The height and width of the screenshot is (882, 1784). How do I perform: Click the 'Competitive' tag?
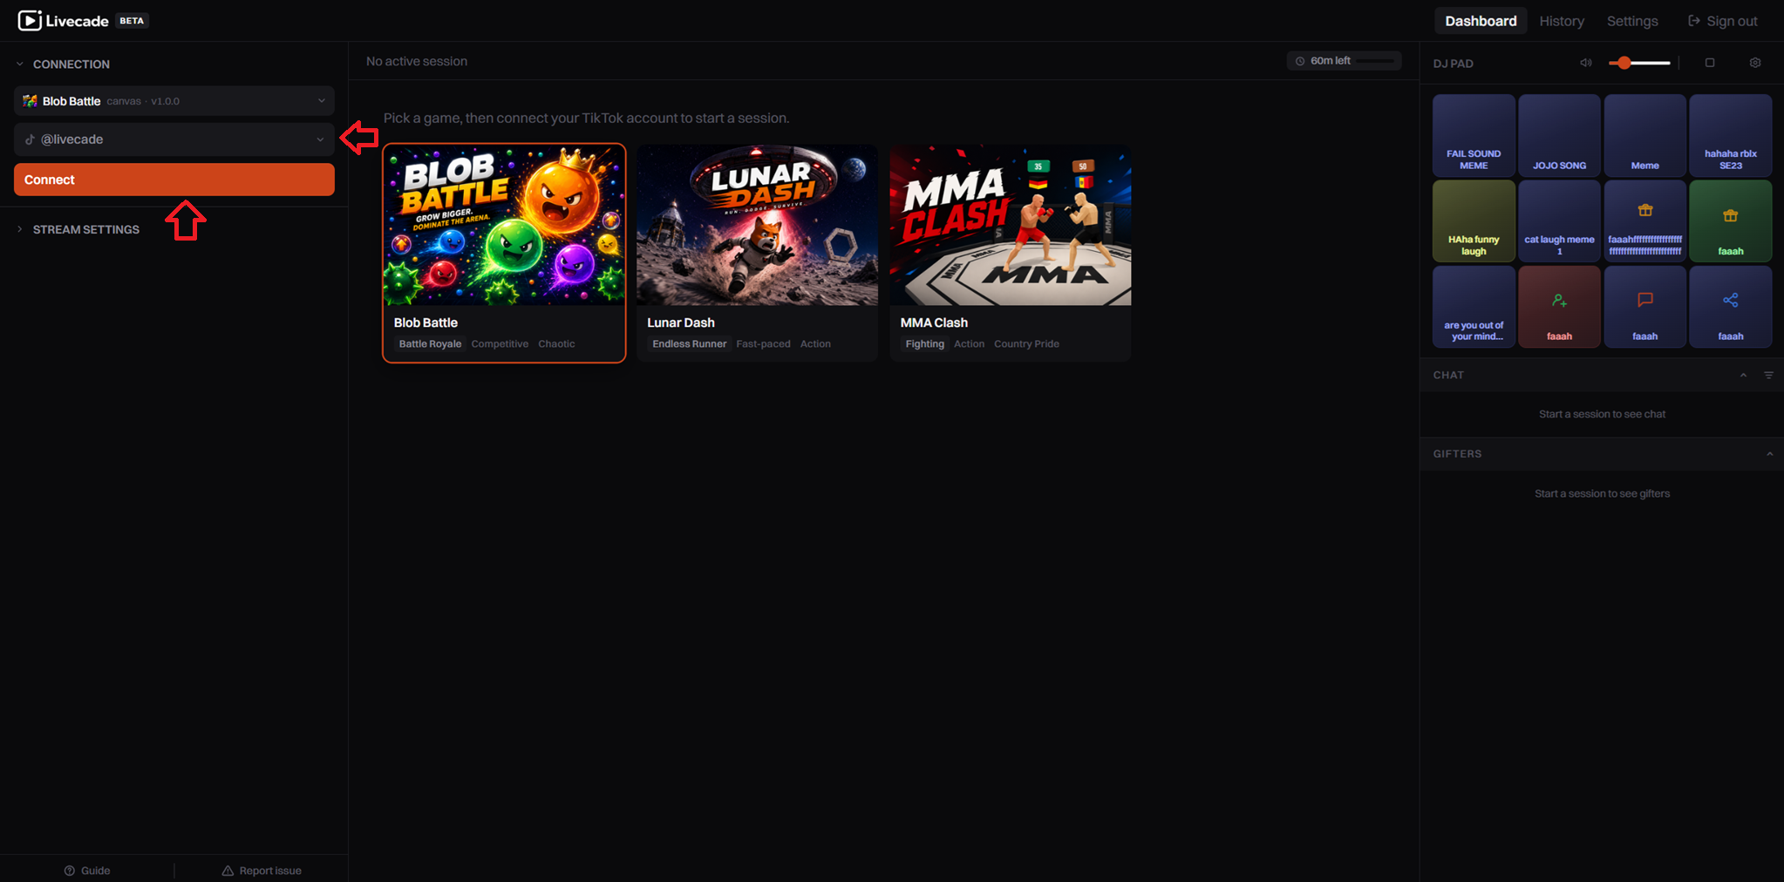point(500,344)
